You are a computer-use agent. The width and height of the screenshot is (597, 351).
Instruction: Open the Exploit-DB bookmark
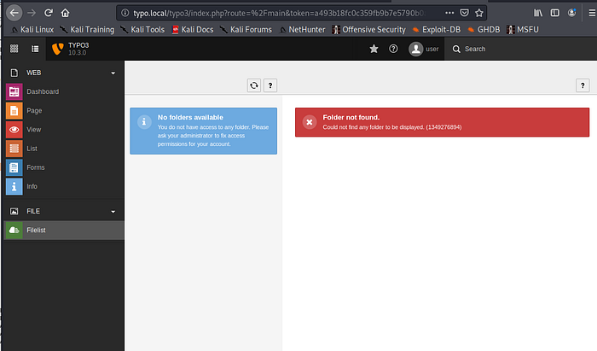[436, 29]
